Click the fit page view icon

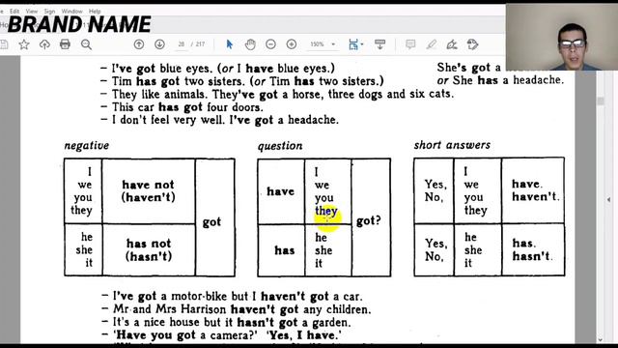click(x=353, y=44)
